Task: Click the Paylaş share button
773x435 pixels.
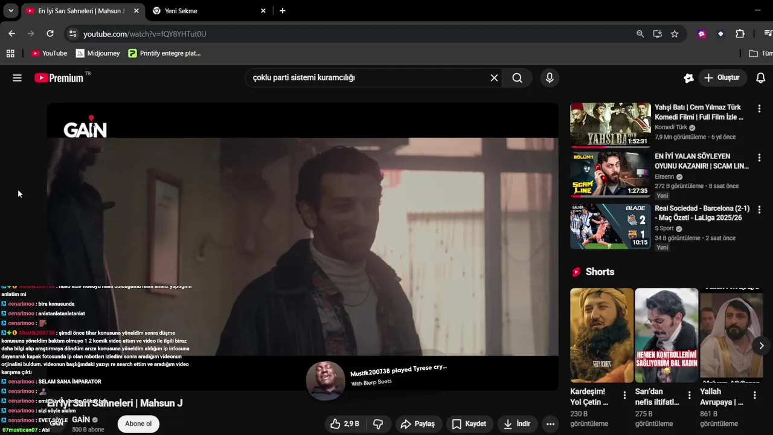Action: pyautogui.click(x=418, y=424)
